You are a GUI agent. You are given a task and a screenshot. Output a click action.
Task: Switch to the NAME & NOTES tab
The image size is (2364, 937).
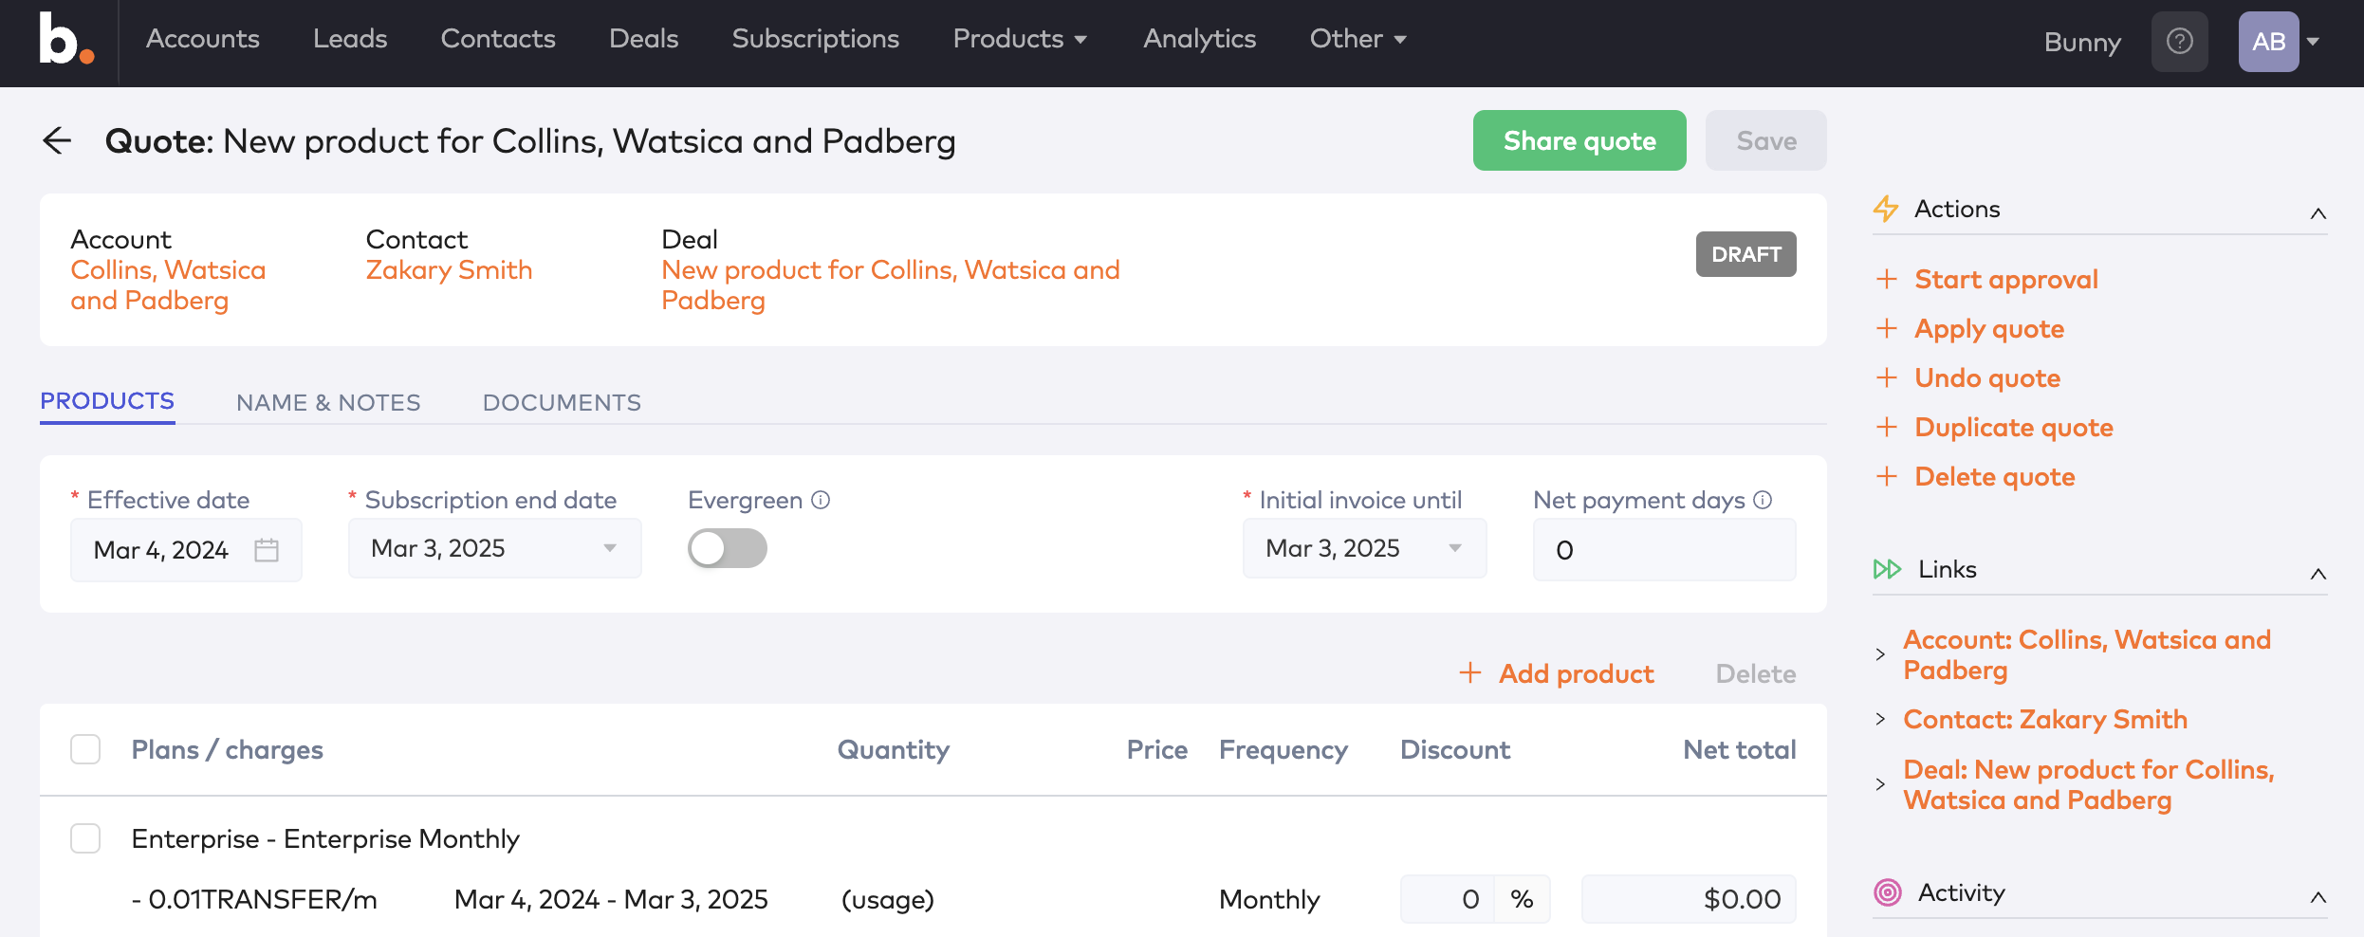point(328,402)
